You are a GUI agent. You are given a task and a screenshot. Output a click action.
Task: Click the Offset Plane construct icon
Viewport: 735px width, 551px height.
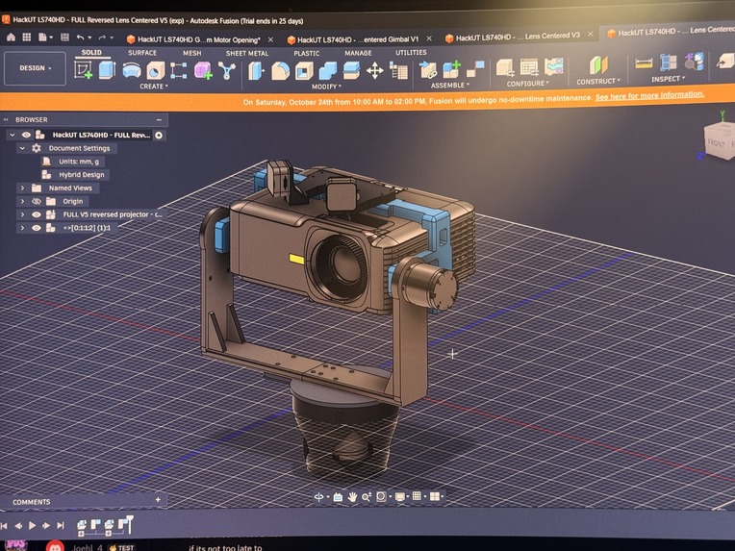coord(597,65)
